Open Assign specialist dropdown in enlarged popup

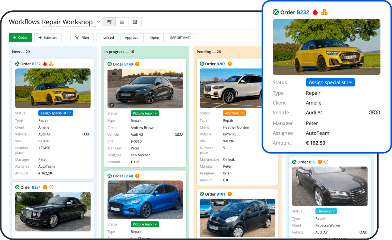tap(330, 82)
